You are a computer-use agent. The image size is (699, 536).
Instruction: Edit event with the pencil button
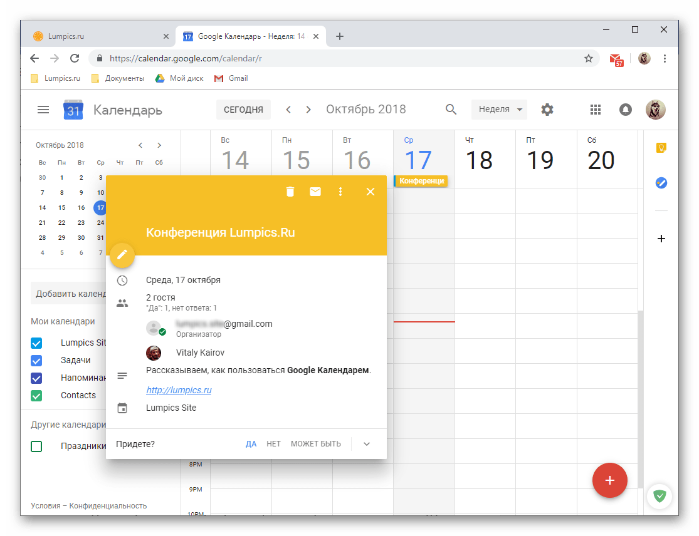point(122,255)
